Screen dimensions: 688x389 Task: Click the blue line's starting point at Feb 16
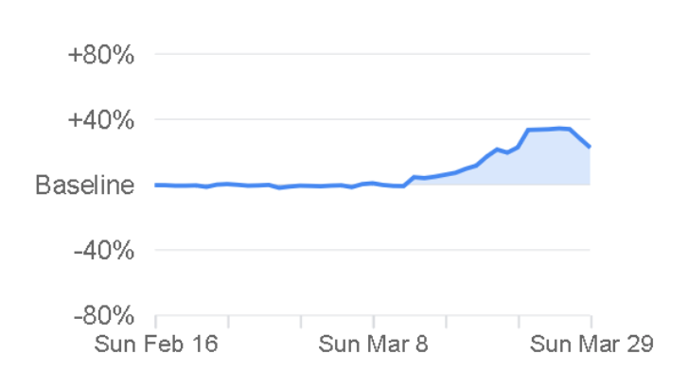pyautogui.click(x=156, y=185)
